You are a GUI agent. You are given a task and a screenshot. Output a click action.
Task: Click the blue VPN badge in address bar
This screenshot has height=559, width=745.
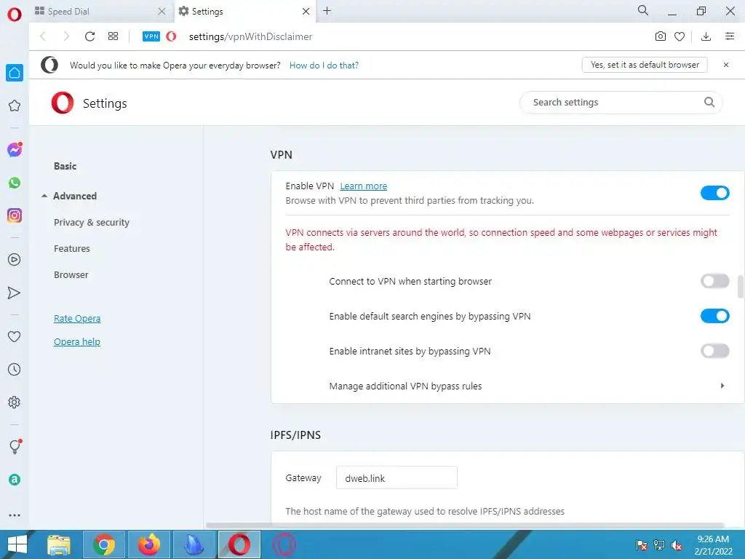pyautogui.click(x=151, y=36)
